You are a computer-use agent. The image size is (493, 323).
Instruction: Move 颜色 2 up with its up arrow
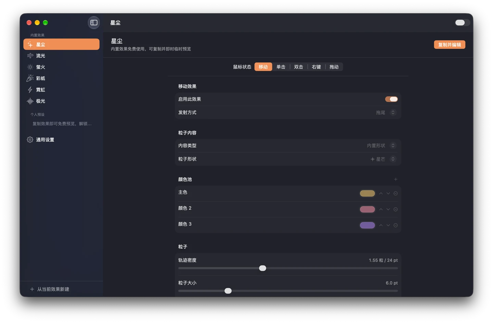pyautogui.click(x=381, y=209)
